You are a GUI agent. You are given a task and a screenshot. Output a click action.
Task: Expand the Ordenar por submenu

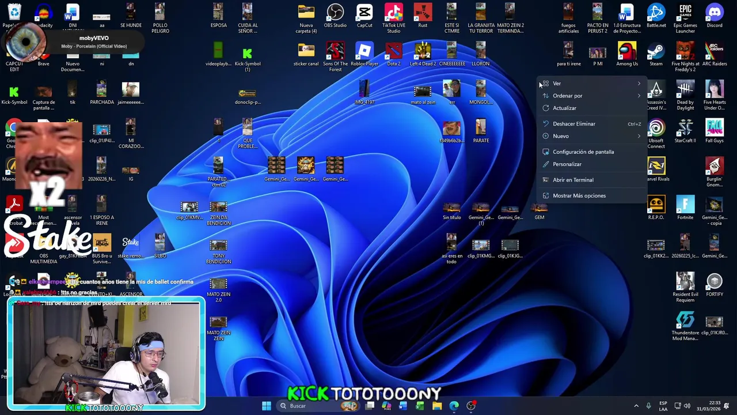click(592, 96)
